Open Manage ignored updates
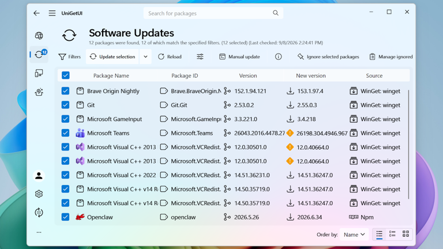 click(x=391, y=56)
